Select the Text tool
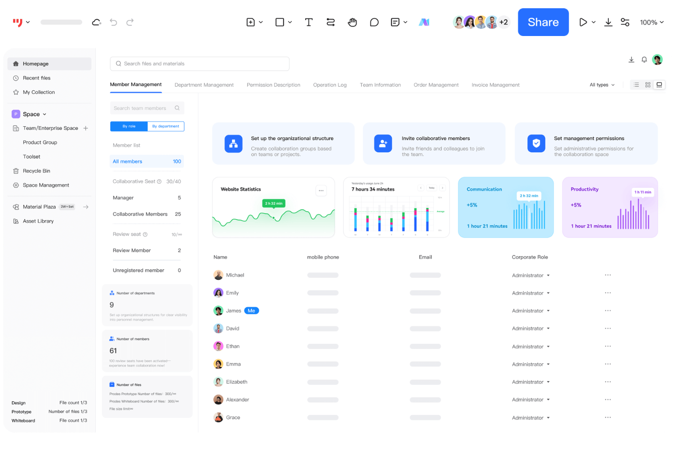This screenshot has width=675, height=450. 309,22
